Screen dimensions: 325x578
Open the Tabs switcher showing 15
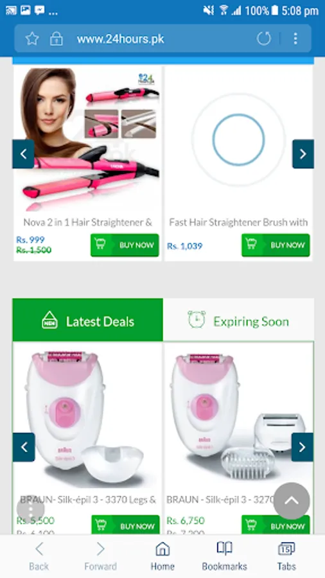click(x=286, y=556)
